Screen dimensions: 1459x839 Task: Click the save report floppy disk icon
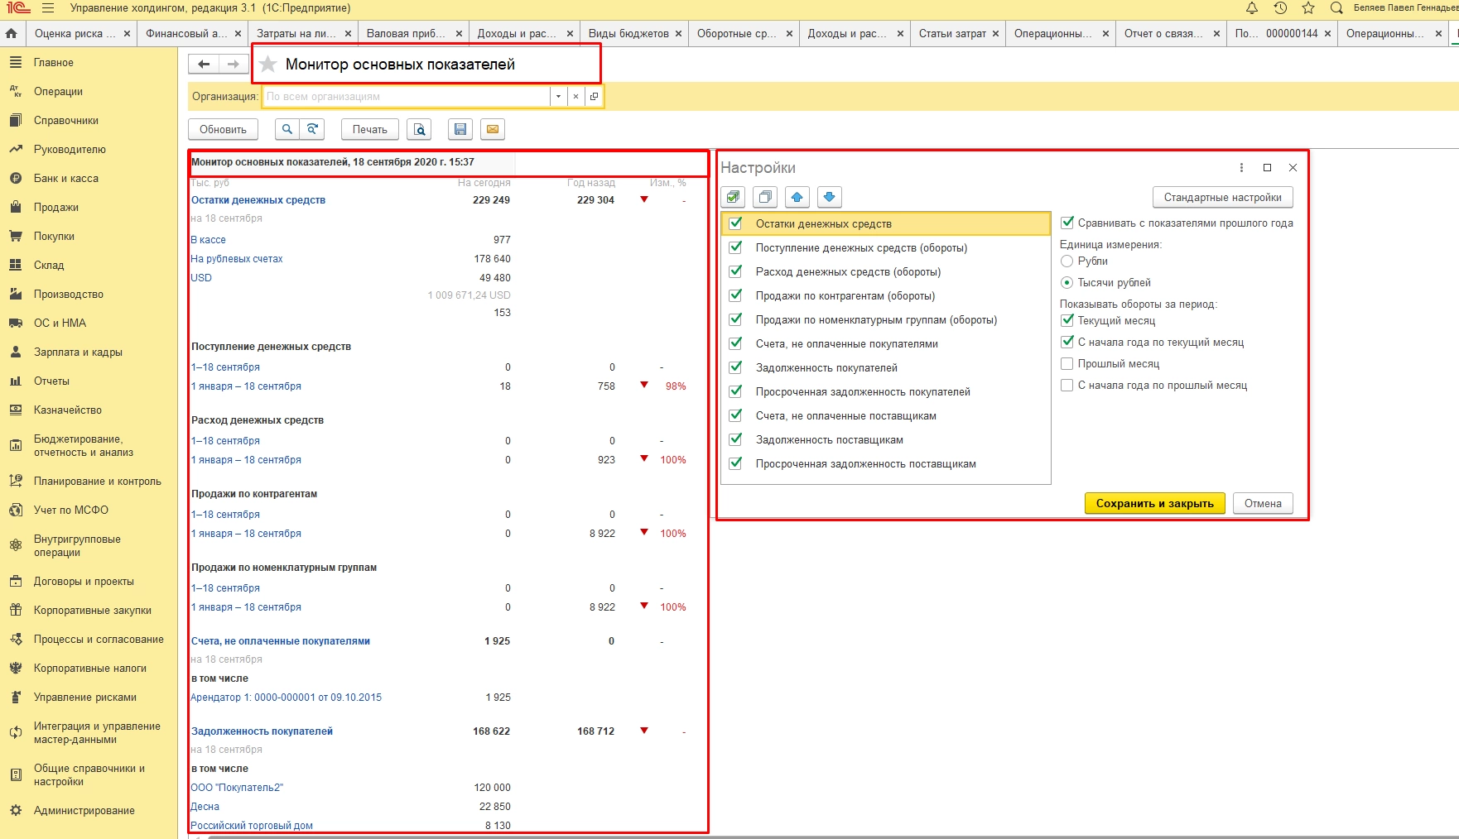(x=460, y=129)
